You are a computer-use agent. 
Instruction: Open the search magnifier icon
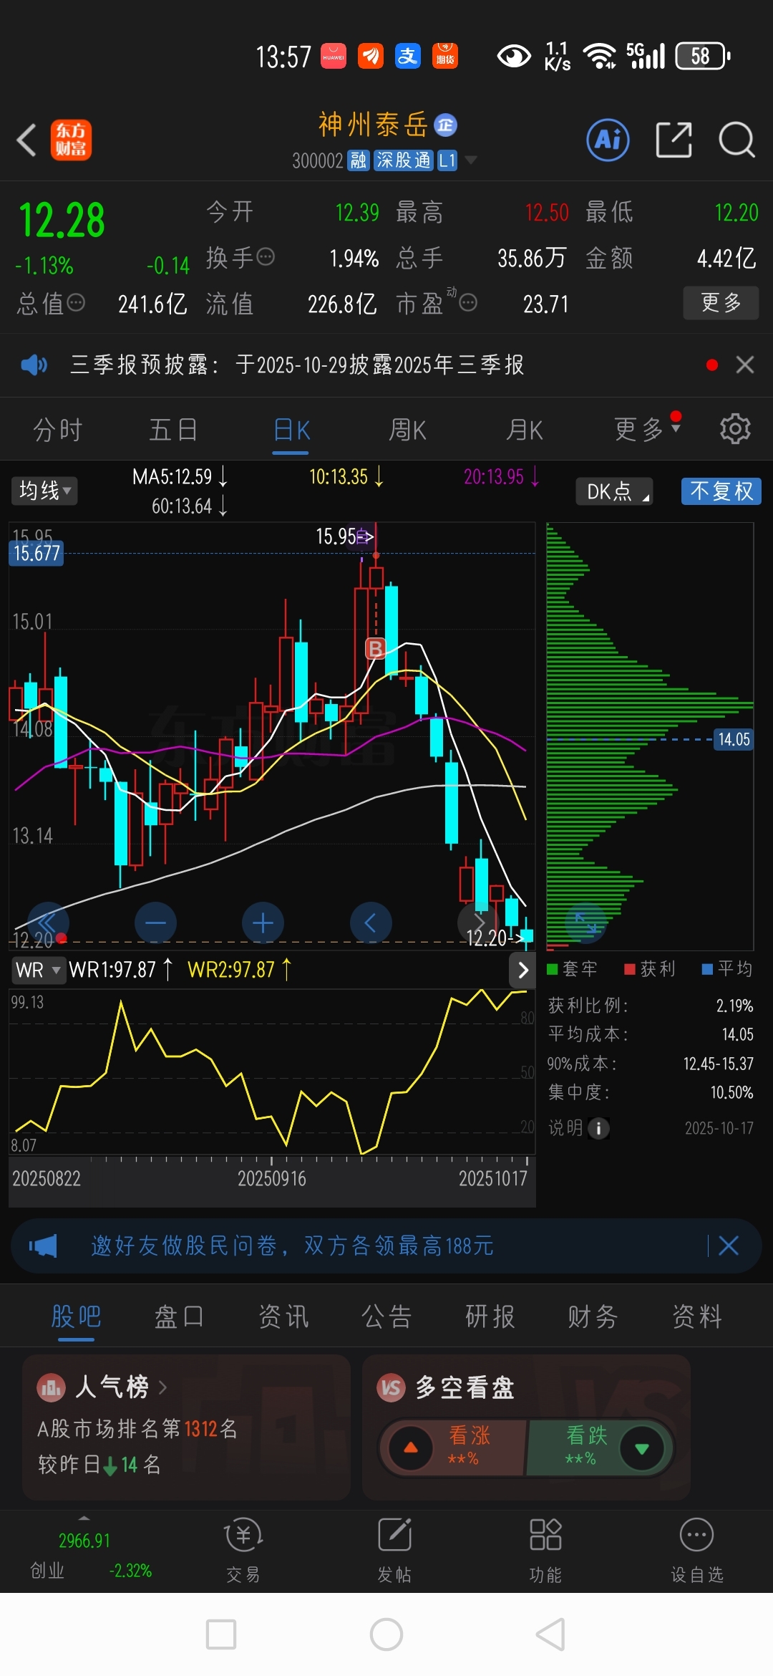736,140
